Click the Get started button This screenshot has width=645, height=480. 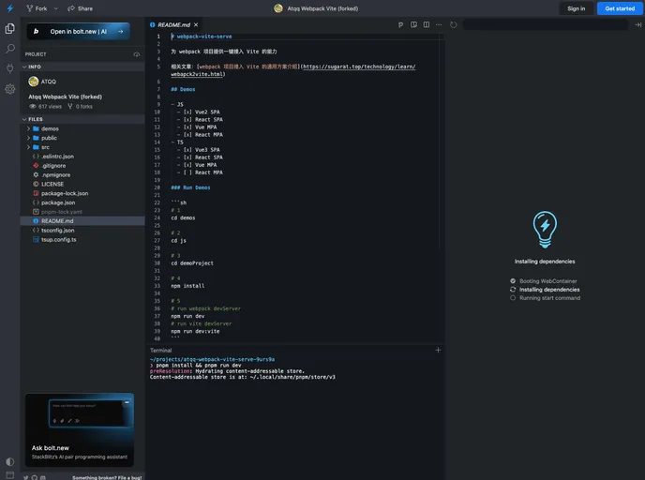coord(620,8)
